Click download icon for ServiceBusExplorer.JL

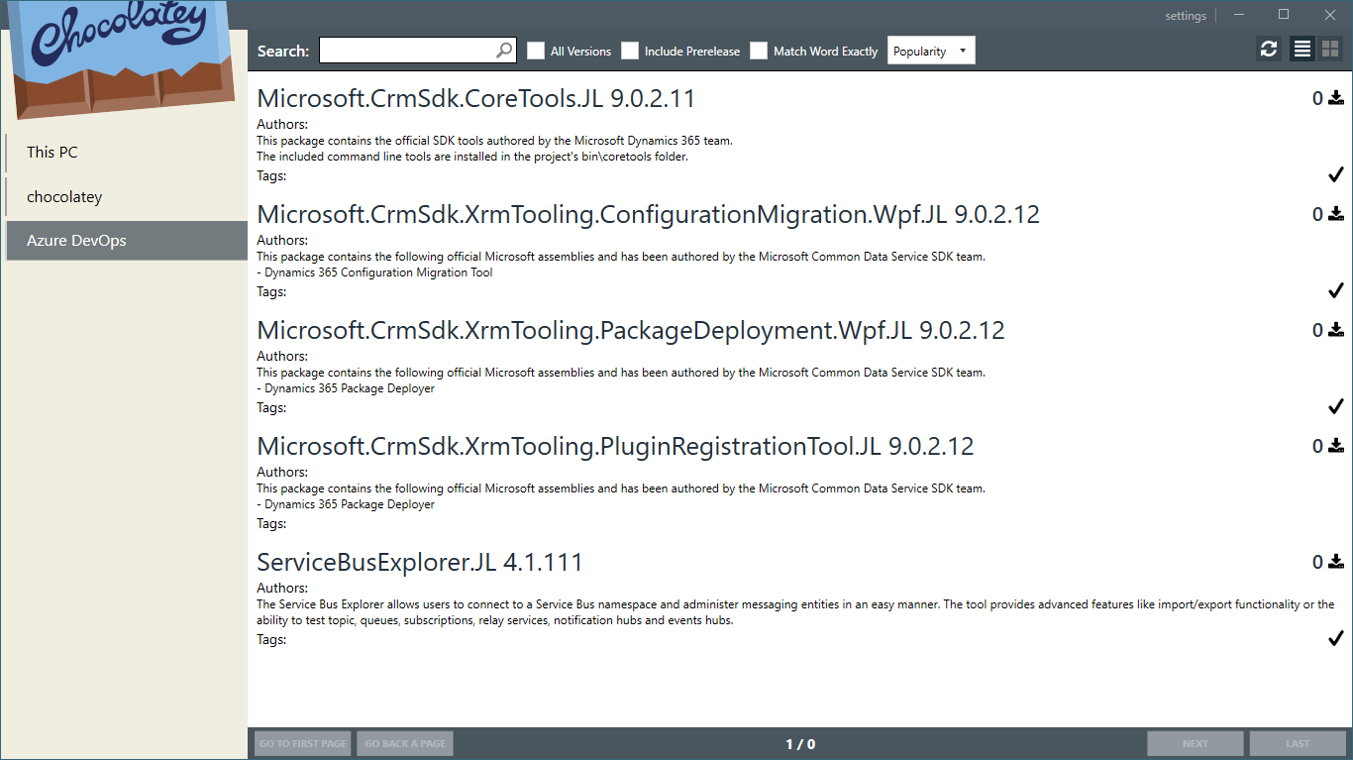pos(1336,562)
